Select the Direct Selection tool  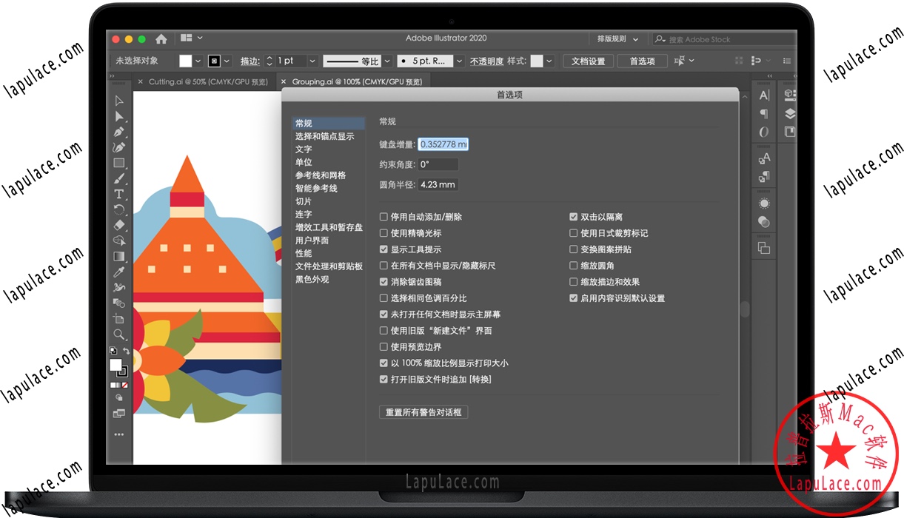point(118,116)
